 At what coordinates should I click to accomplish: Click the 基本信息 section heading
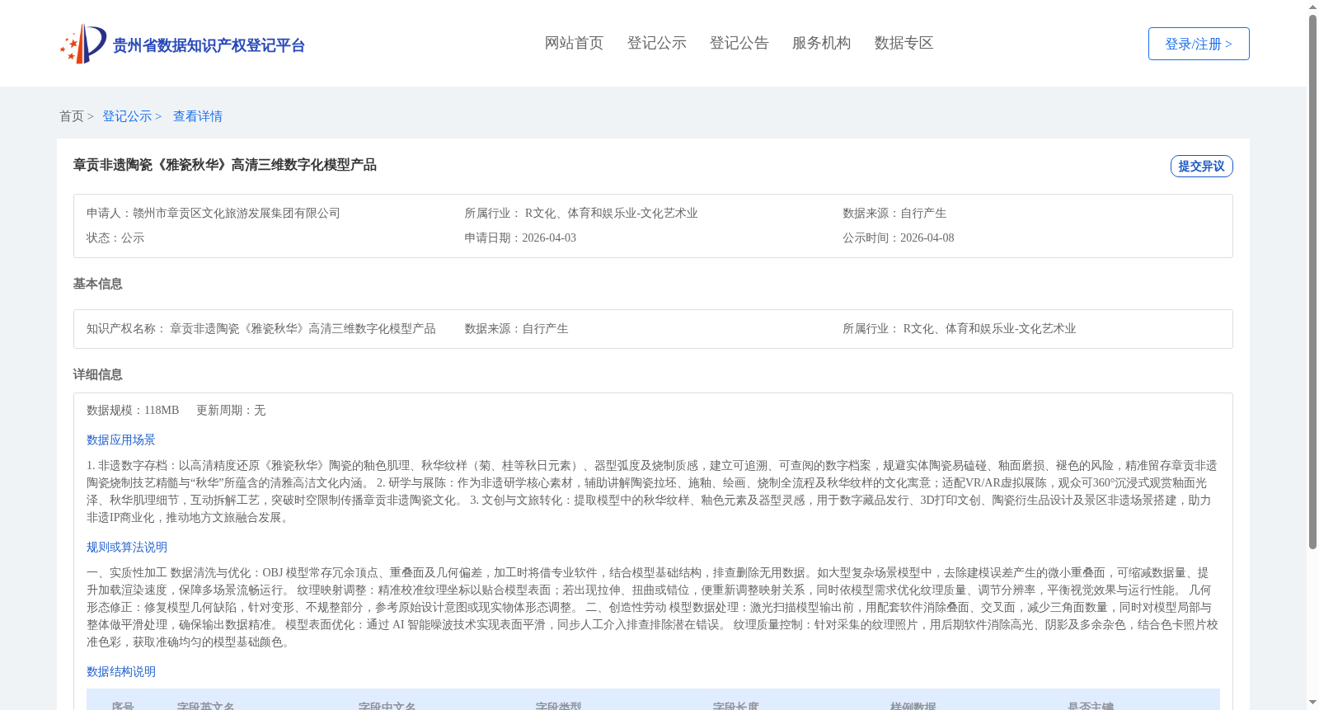pos(97,284)
